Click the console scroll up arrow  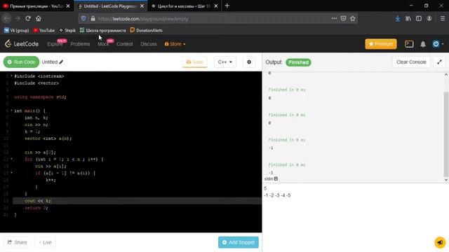[446, 75]
